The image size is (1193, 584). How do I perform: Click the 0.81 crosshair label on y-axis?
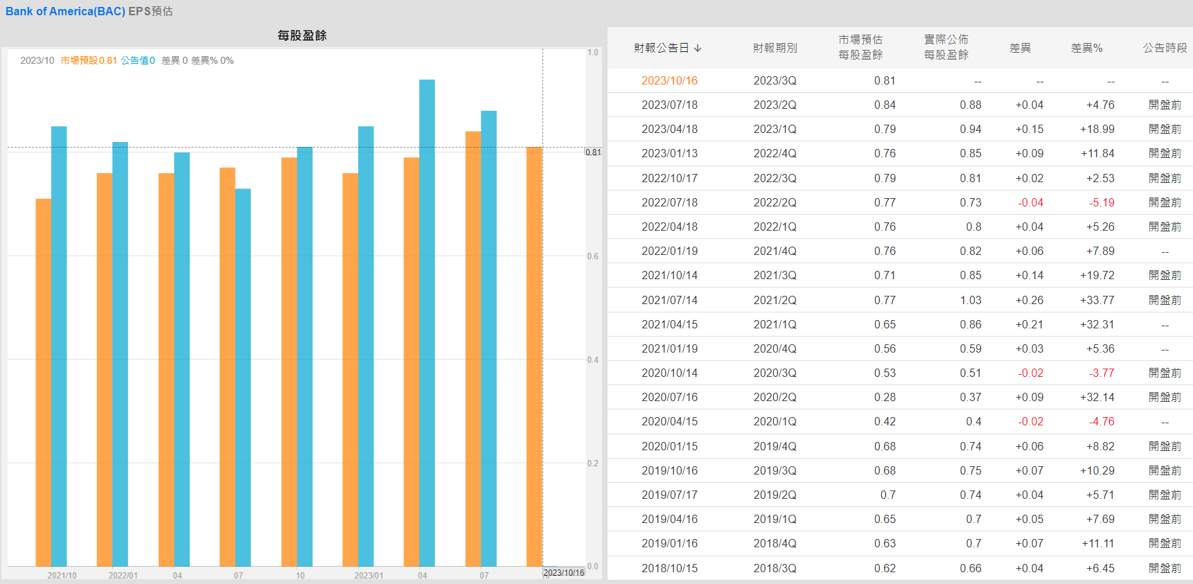tap(593, 152)
